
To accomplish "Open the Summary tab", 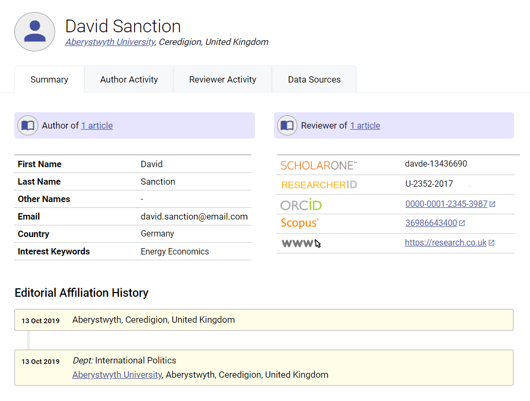I will coord(49,79).
